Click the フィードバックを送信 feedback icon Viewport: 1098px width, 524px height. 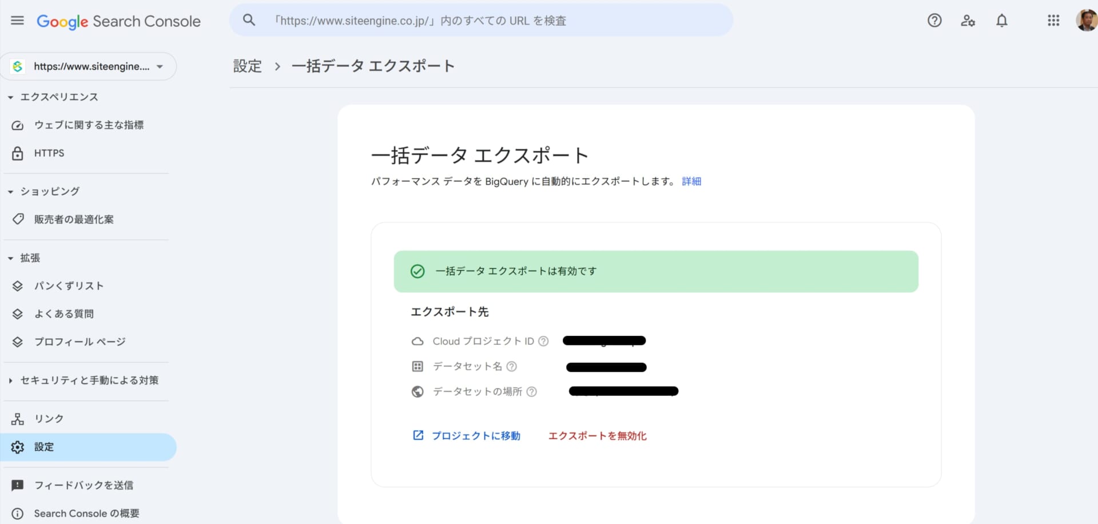(x=17, y=485)
